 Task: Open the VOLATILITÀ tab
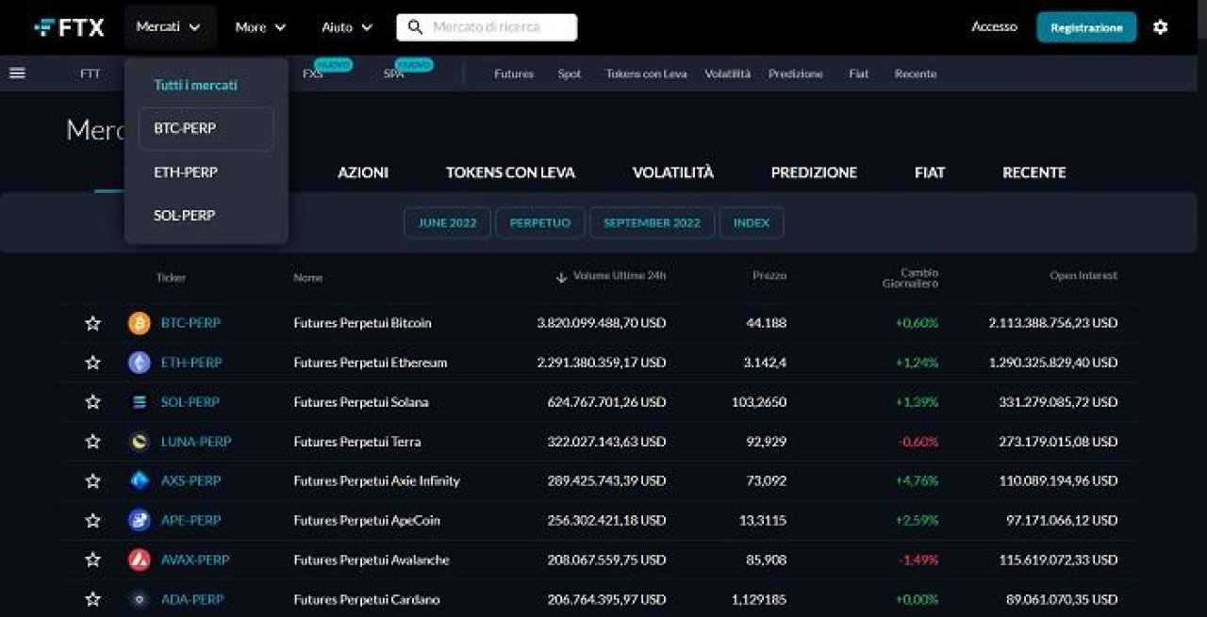[673, 172]
